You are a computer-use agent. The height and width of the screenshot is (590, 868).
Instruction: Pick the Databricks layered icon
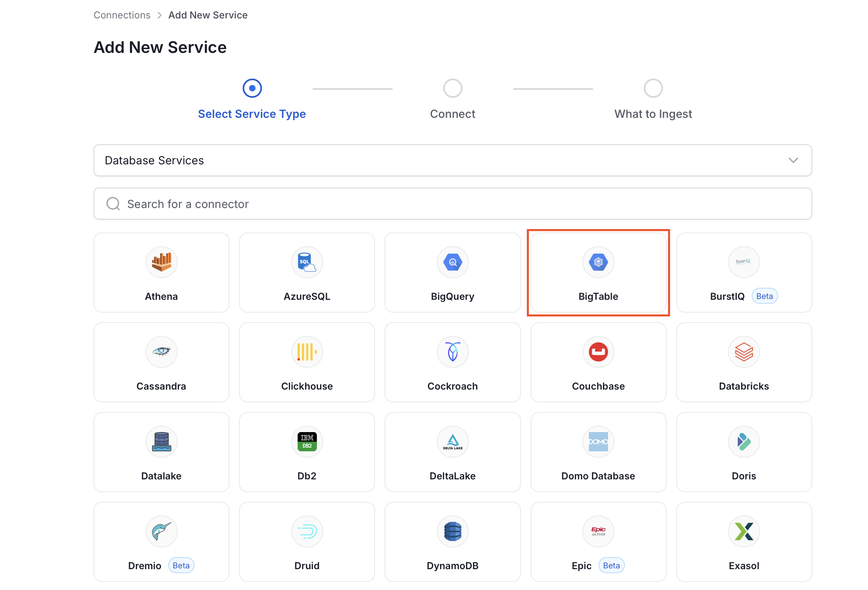pyautogui.click(x=744, y=352)
